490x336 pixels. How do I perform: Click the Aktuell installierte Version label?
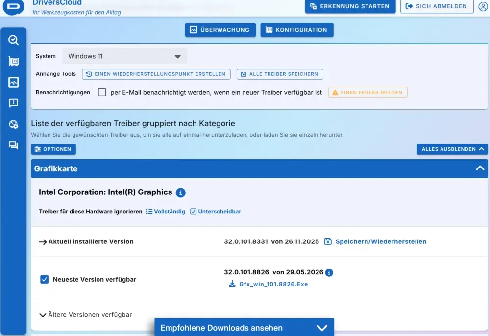[x=91, y=241]
